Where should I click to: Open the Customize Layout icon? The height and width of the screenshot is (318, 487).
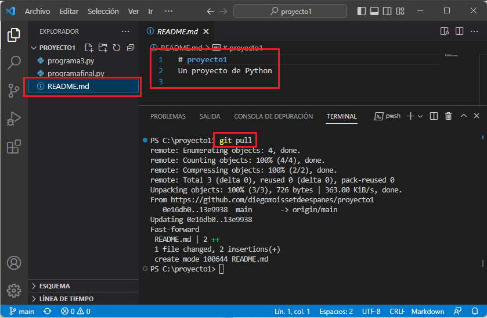point(400,11)
